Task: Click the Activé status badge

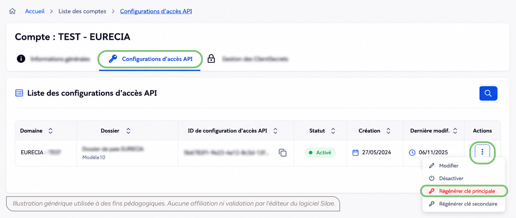Action: pos(320,153)
